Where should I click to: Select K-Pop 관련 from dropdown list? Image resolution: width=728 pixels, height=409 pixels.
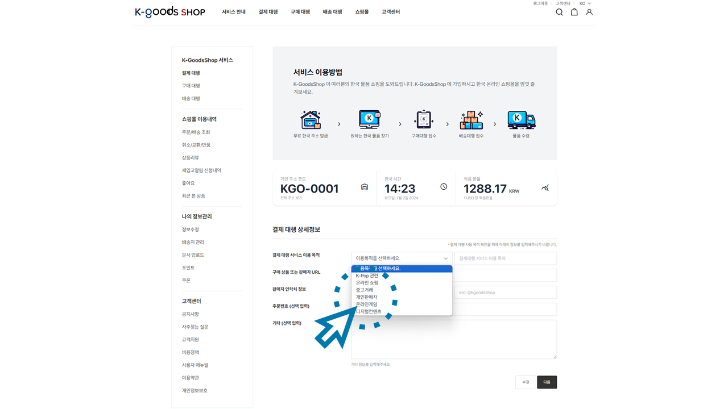click(x=367, y=276)
